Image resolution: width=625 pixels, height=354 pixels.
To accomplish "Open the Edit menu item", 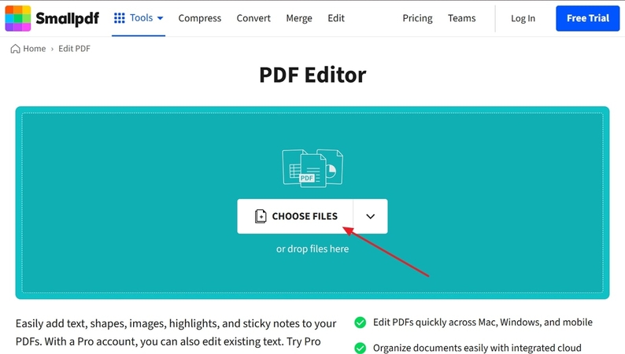I will click(x=336, y=18).
